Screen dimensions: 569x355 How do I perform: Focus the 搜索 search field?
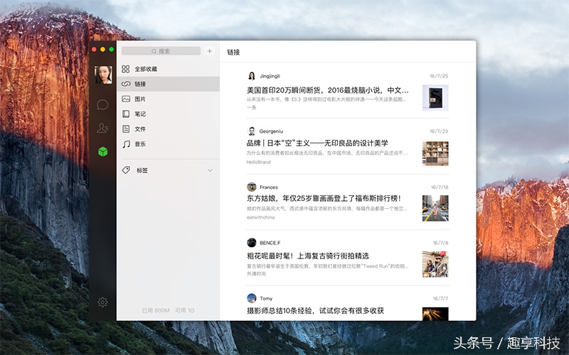click(x=161, y=51)
